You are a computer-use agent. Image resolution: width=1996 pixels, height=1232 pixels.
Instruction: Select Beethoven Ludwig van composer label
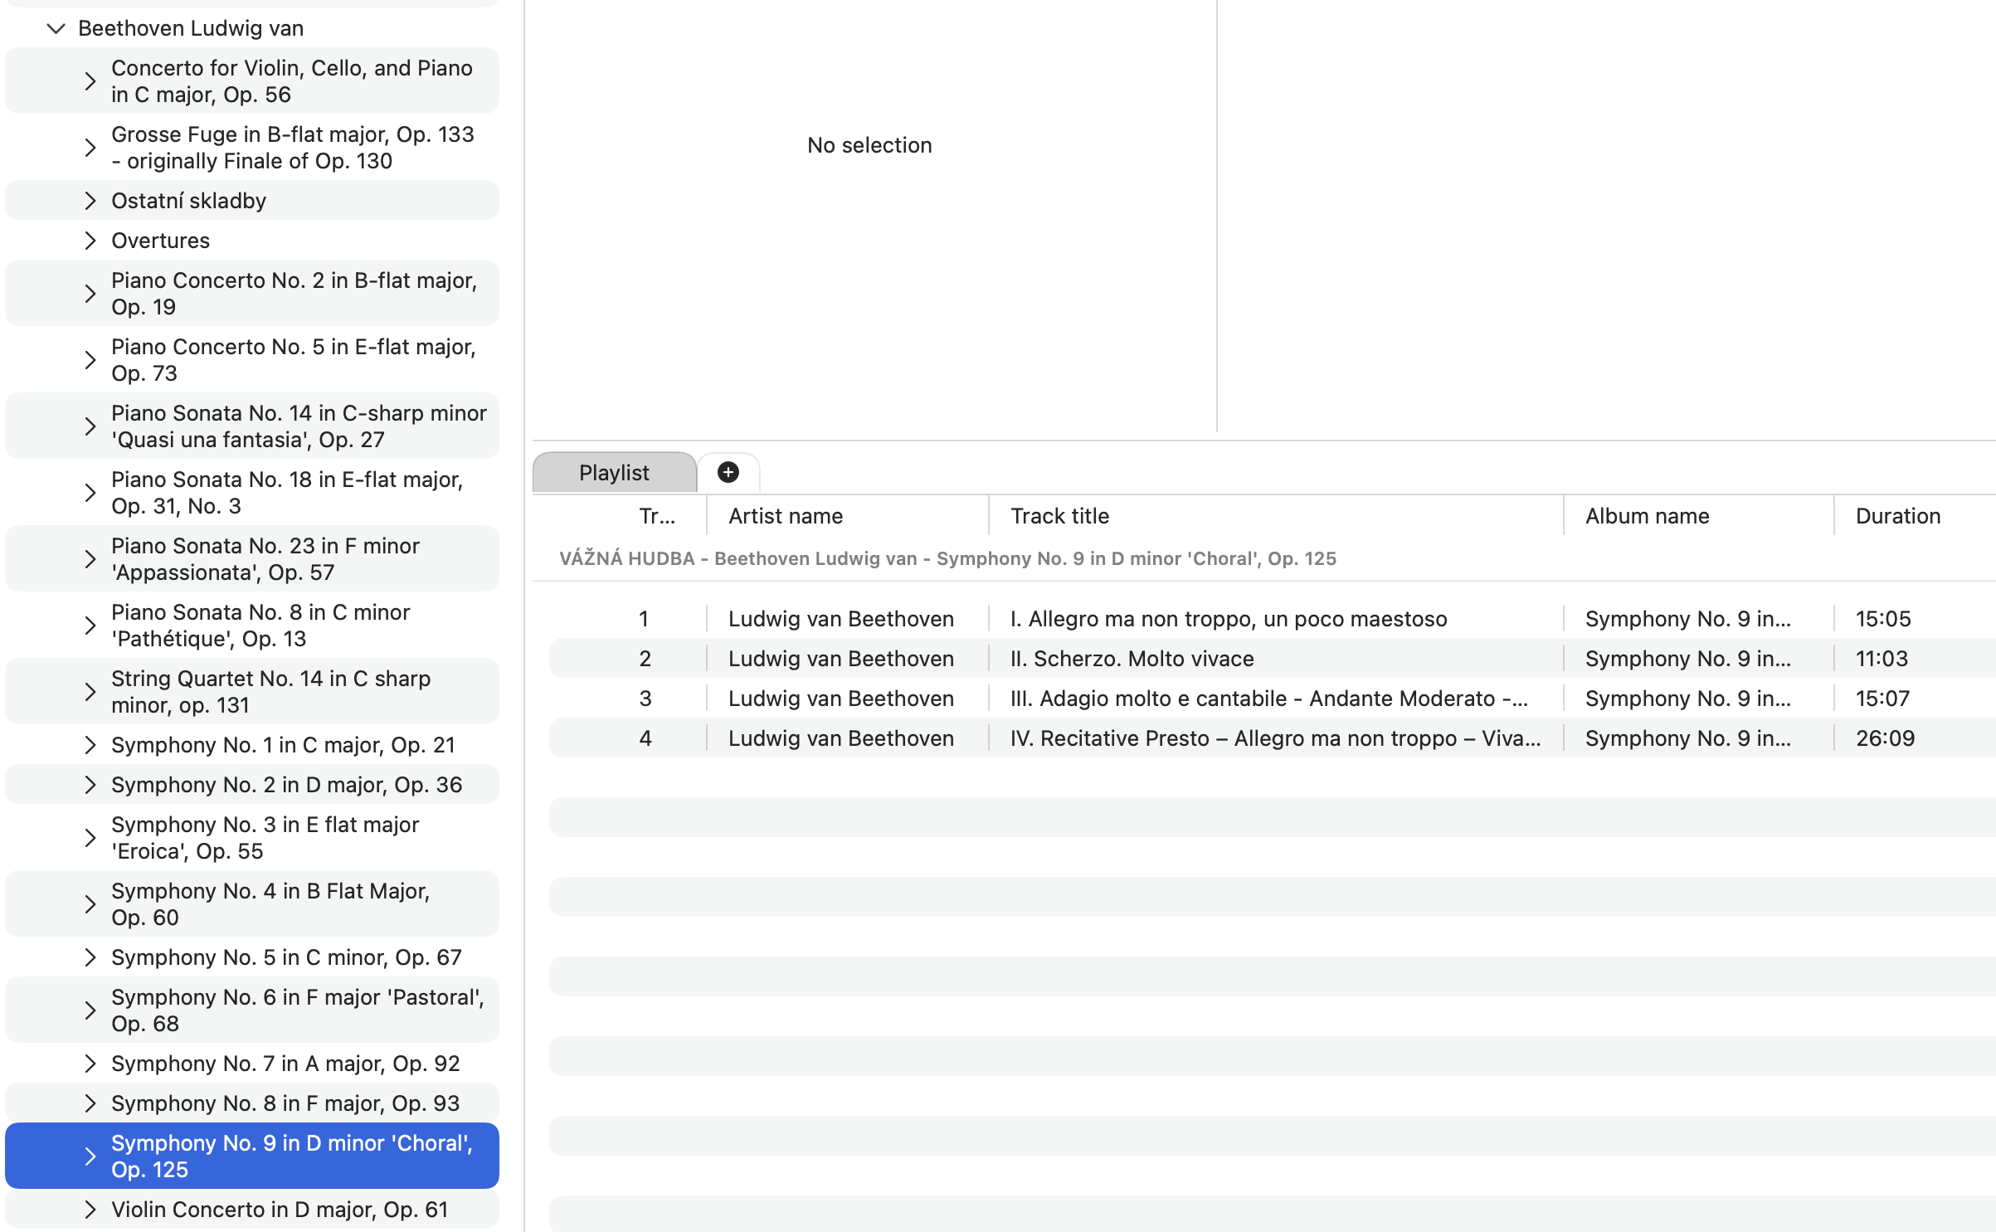click(x=191, y=28)
